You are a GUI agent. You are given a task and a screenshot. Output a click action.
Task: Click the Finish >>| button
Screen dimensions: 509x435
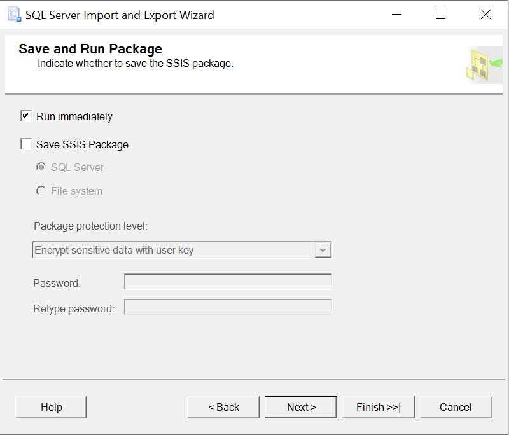click(379, 407)
